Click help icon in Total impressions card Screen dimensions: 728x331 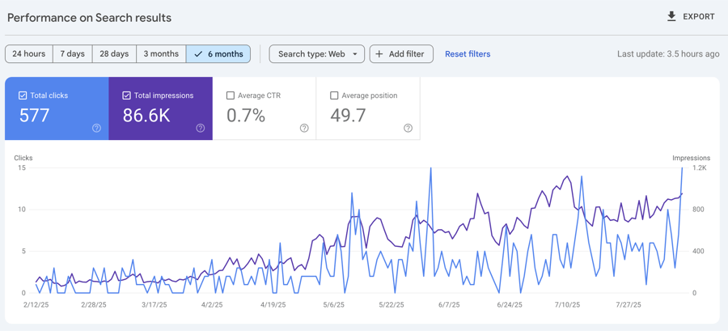click(200, 128)
